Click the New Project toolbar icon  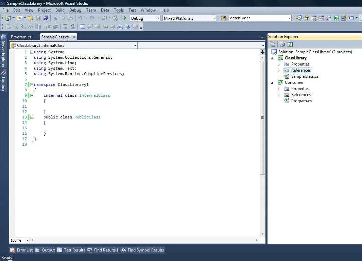tap(8, 18)
